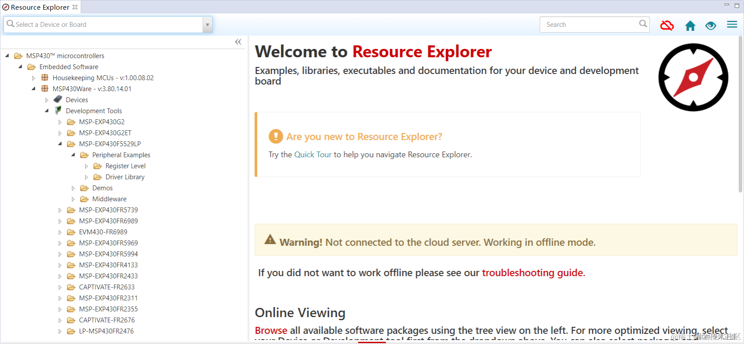Open the device or board dropdown arrow

pyautogui.click(x=208, y=25)
